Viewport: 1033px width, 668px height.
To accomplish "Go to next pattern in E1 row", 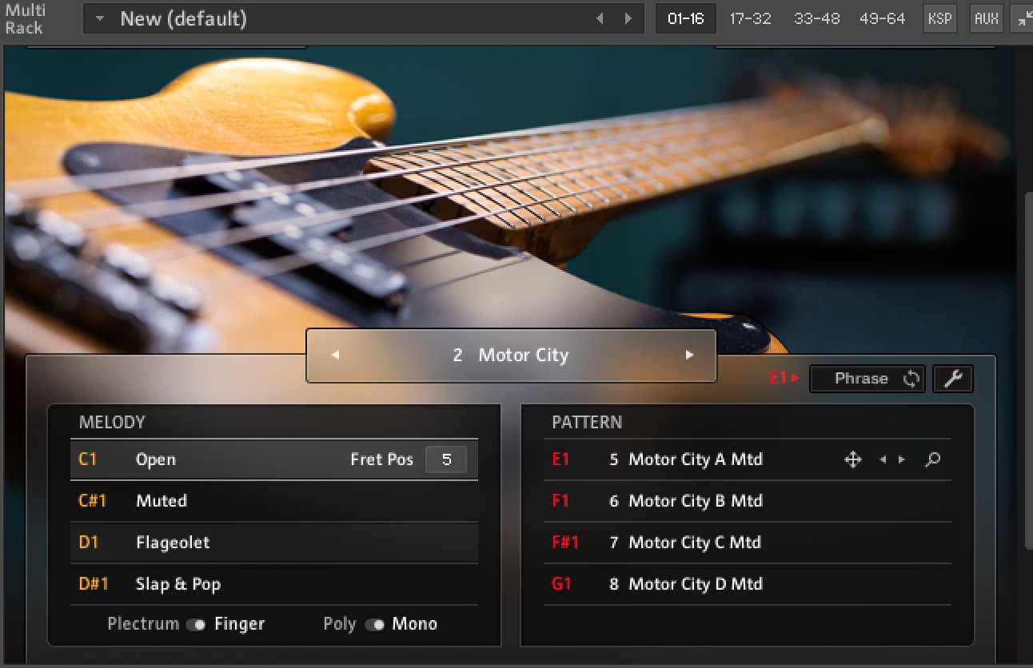I will click(x=902, y=459).
